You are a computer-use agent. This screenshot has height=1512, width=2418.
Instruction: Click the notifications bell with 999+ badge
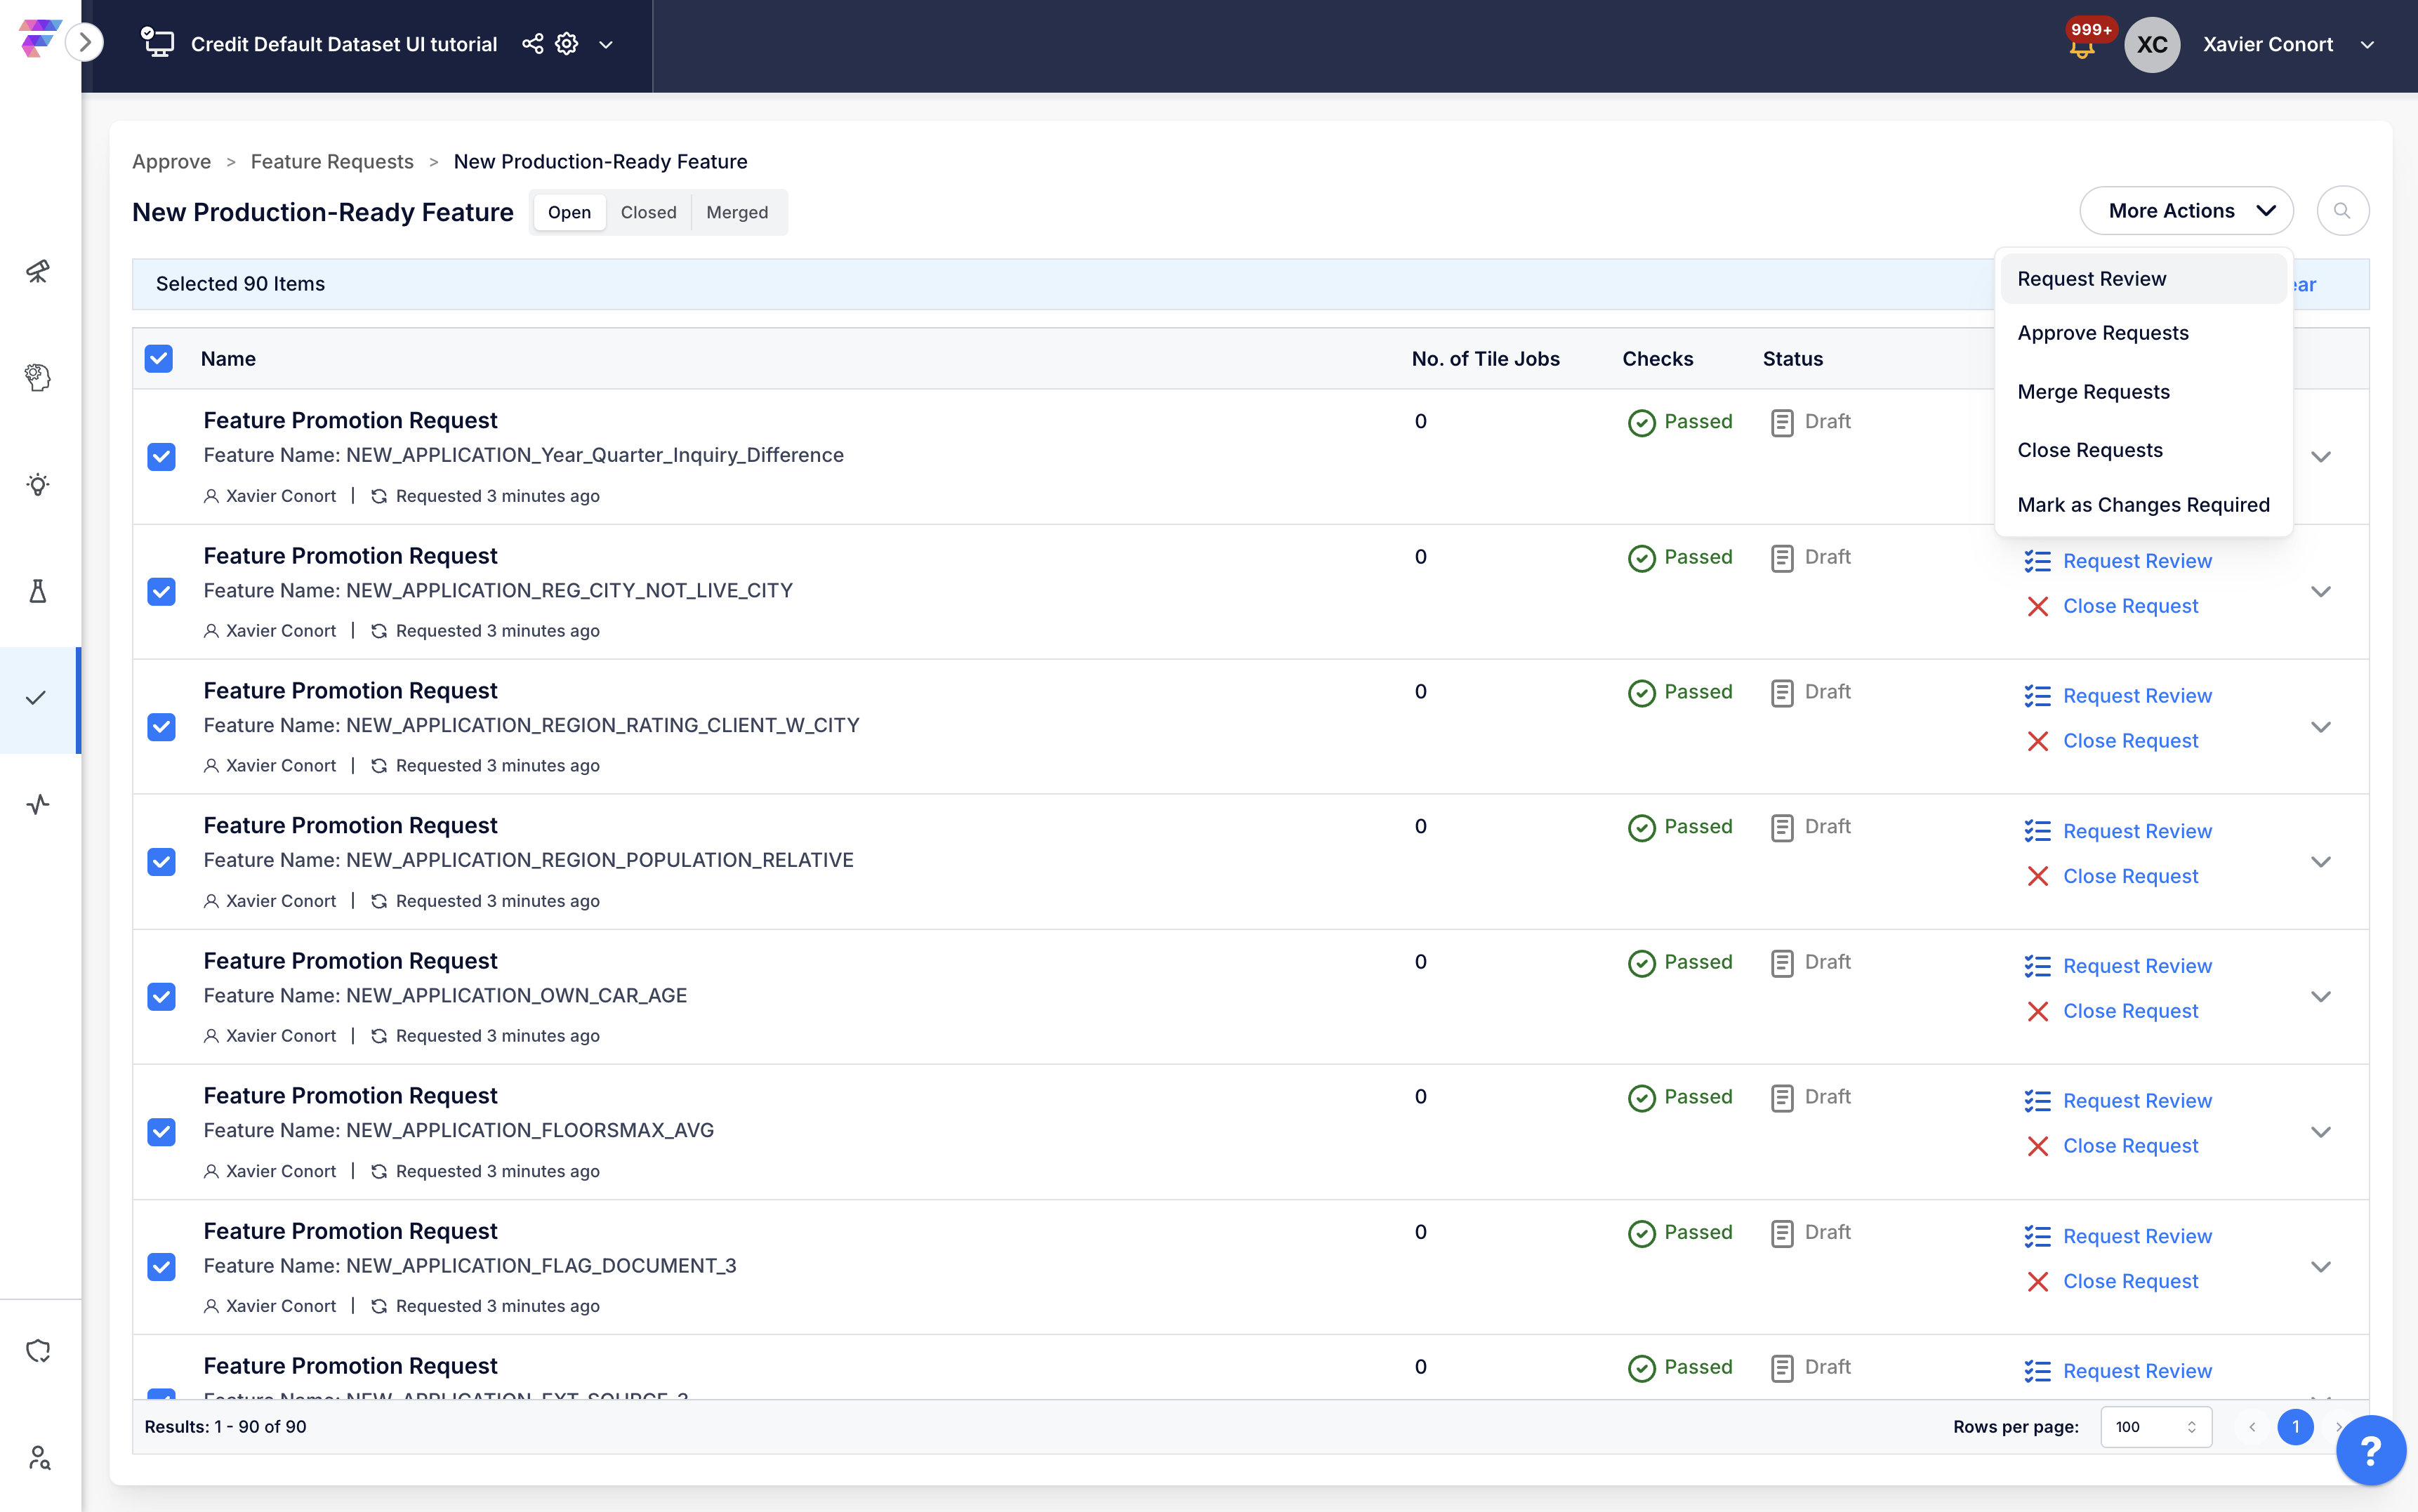(x=2082, y=47)
